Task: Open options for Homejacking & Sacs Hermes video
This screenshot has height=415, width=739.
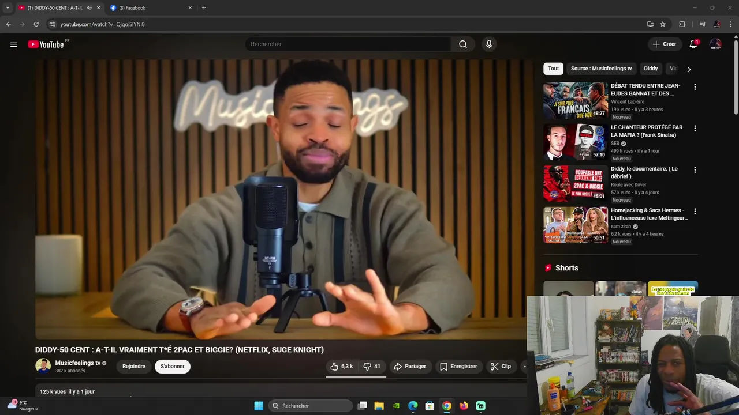Action: [695, 212]
